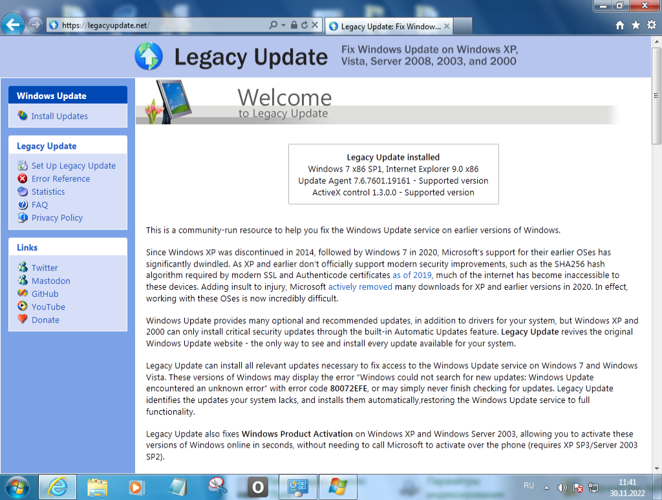Open the Tools gear menu
Viewport: 662px width, 500px height.
click(652, 25)
